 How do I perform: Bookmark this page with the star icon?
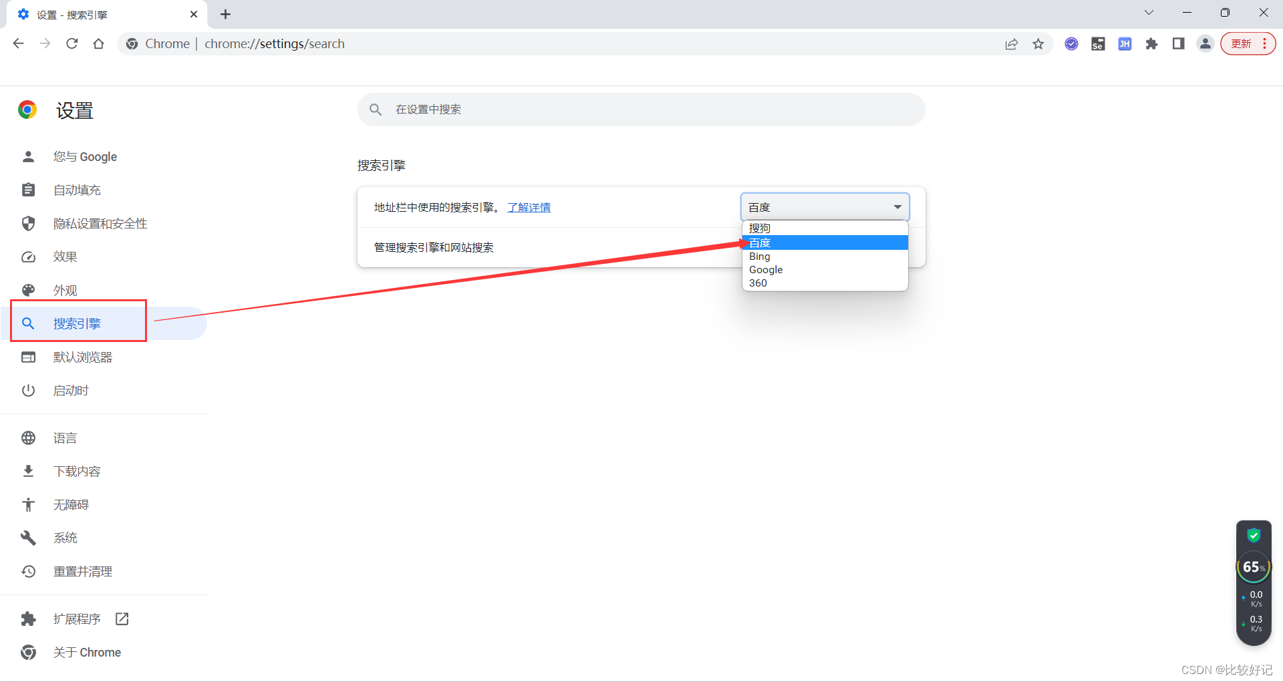(1038, 44)
